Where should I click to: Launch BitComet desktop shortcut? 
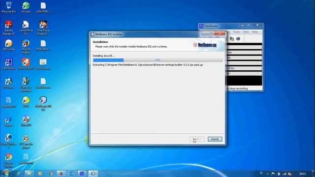(x=9, y=45)
